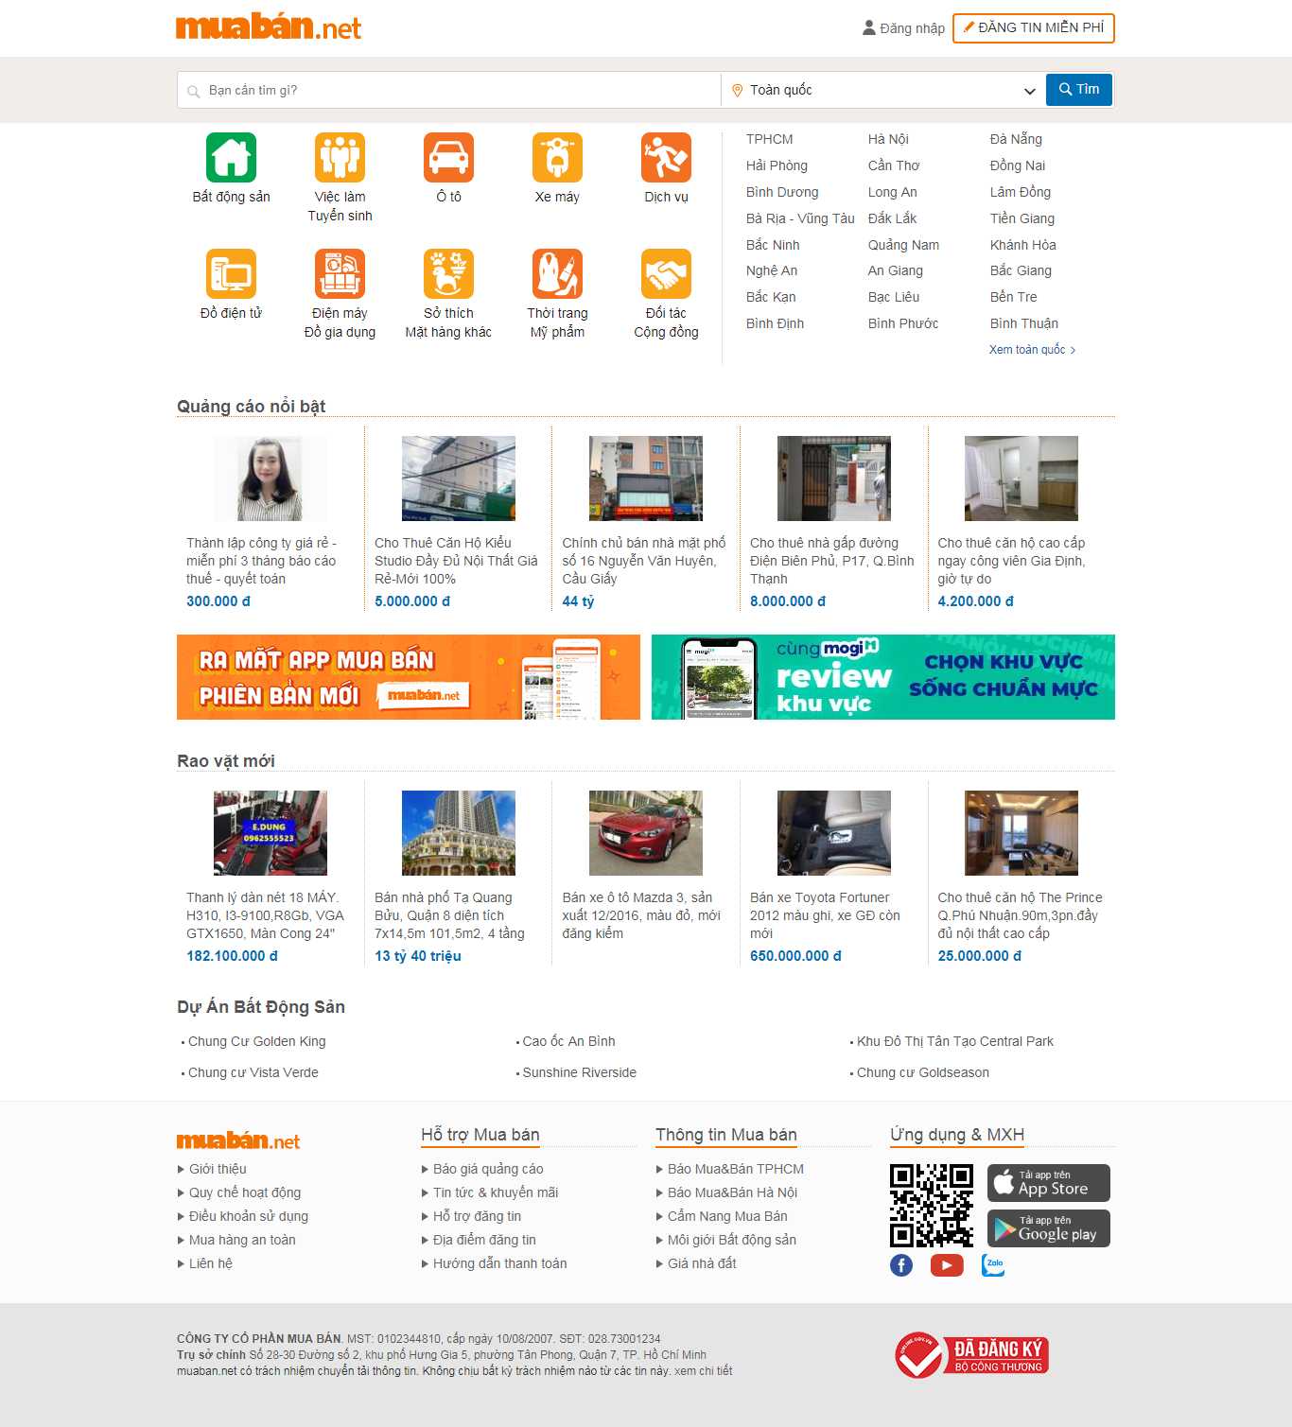
Task: Select Điện máy Đồ gia dụng category
Action: 340,272
